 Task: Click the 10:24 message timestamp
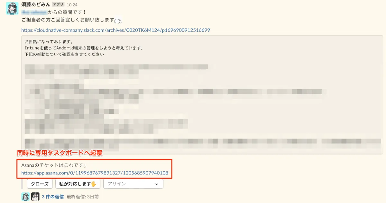click(x=72, y=5)
